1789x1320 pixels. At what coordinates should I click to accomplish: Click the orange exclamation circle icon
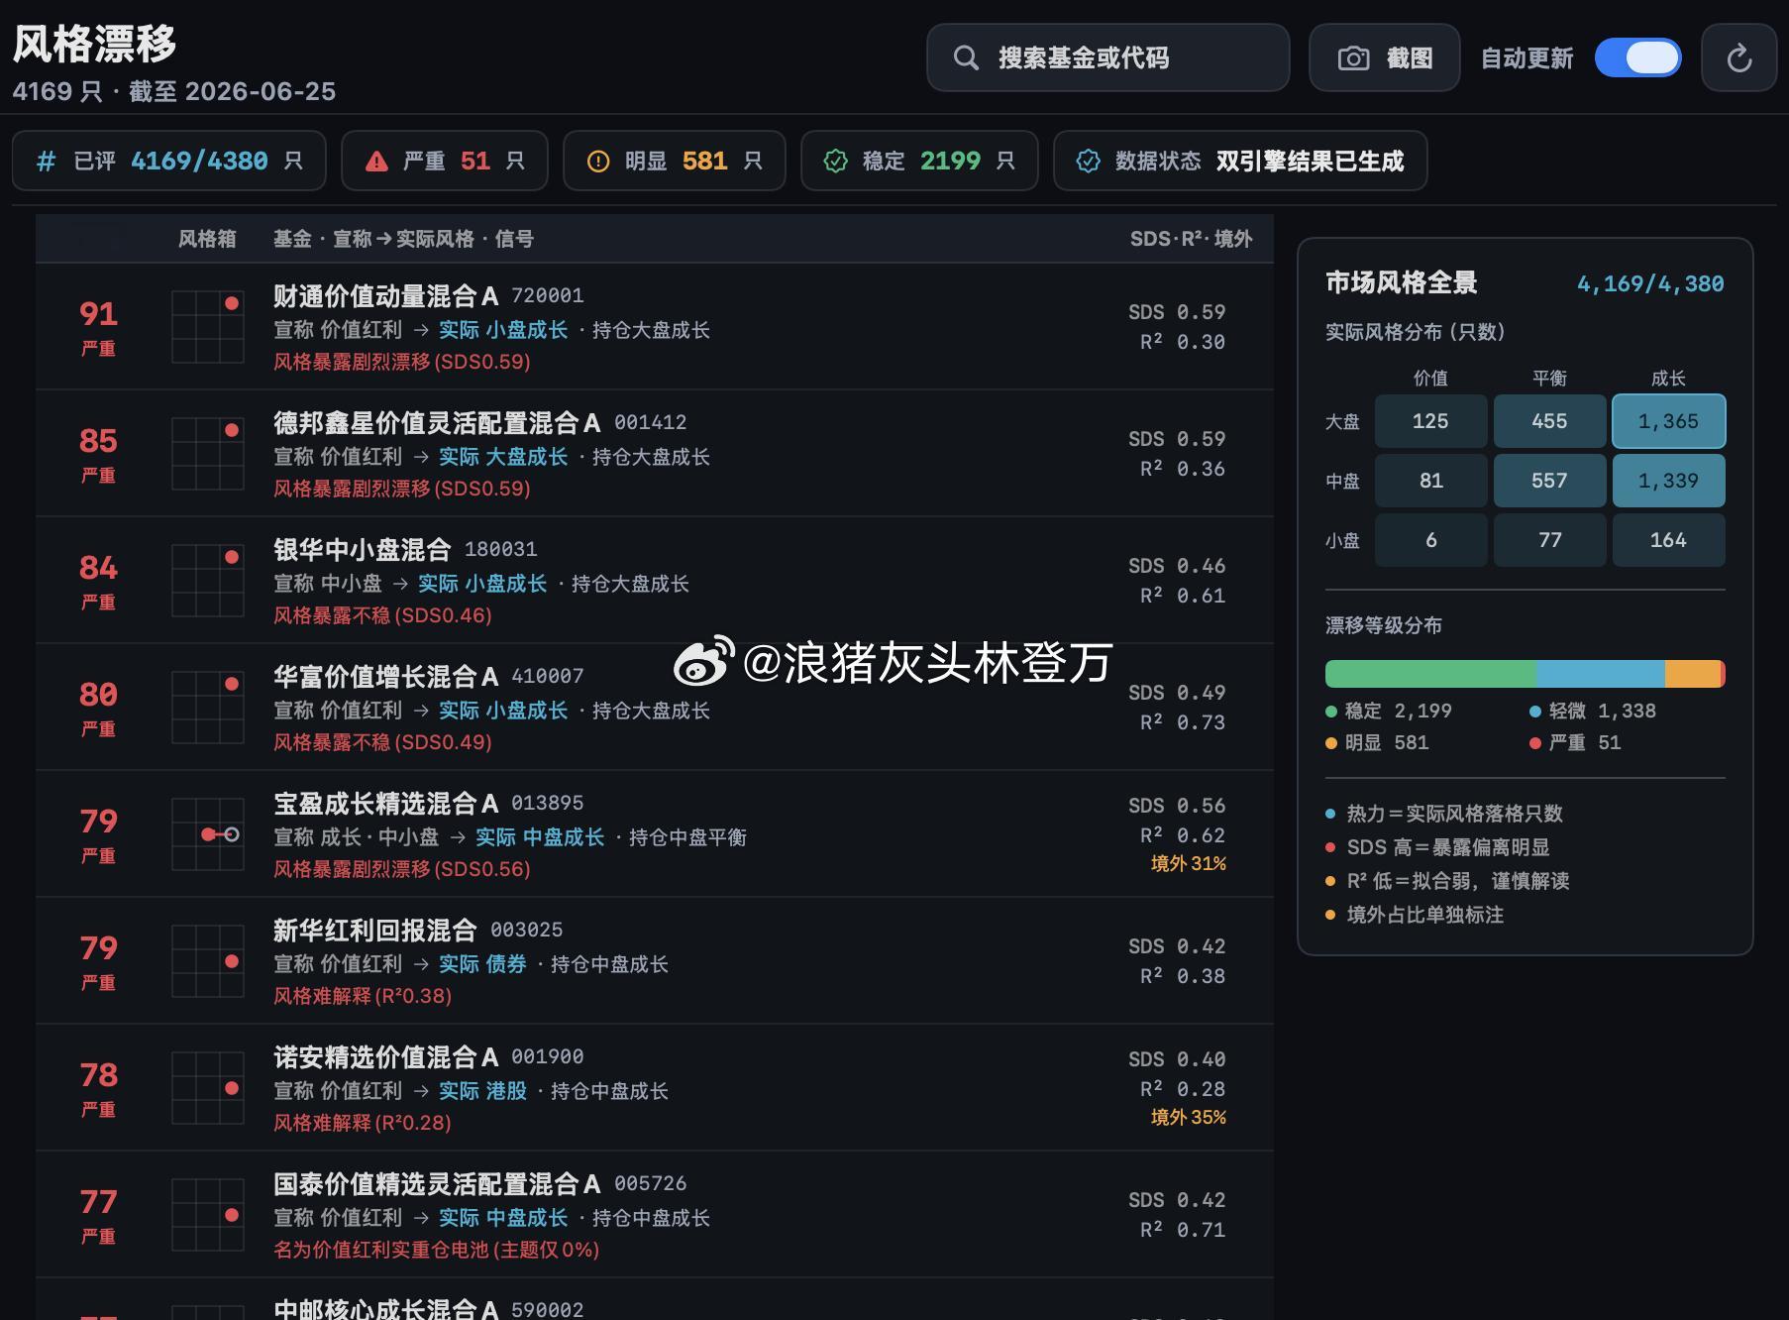[598, 162]
